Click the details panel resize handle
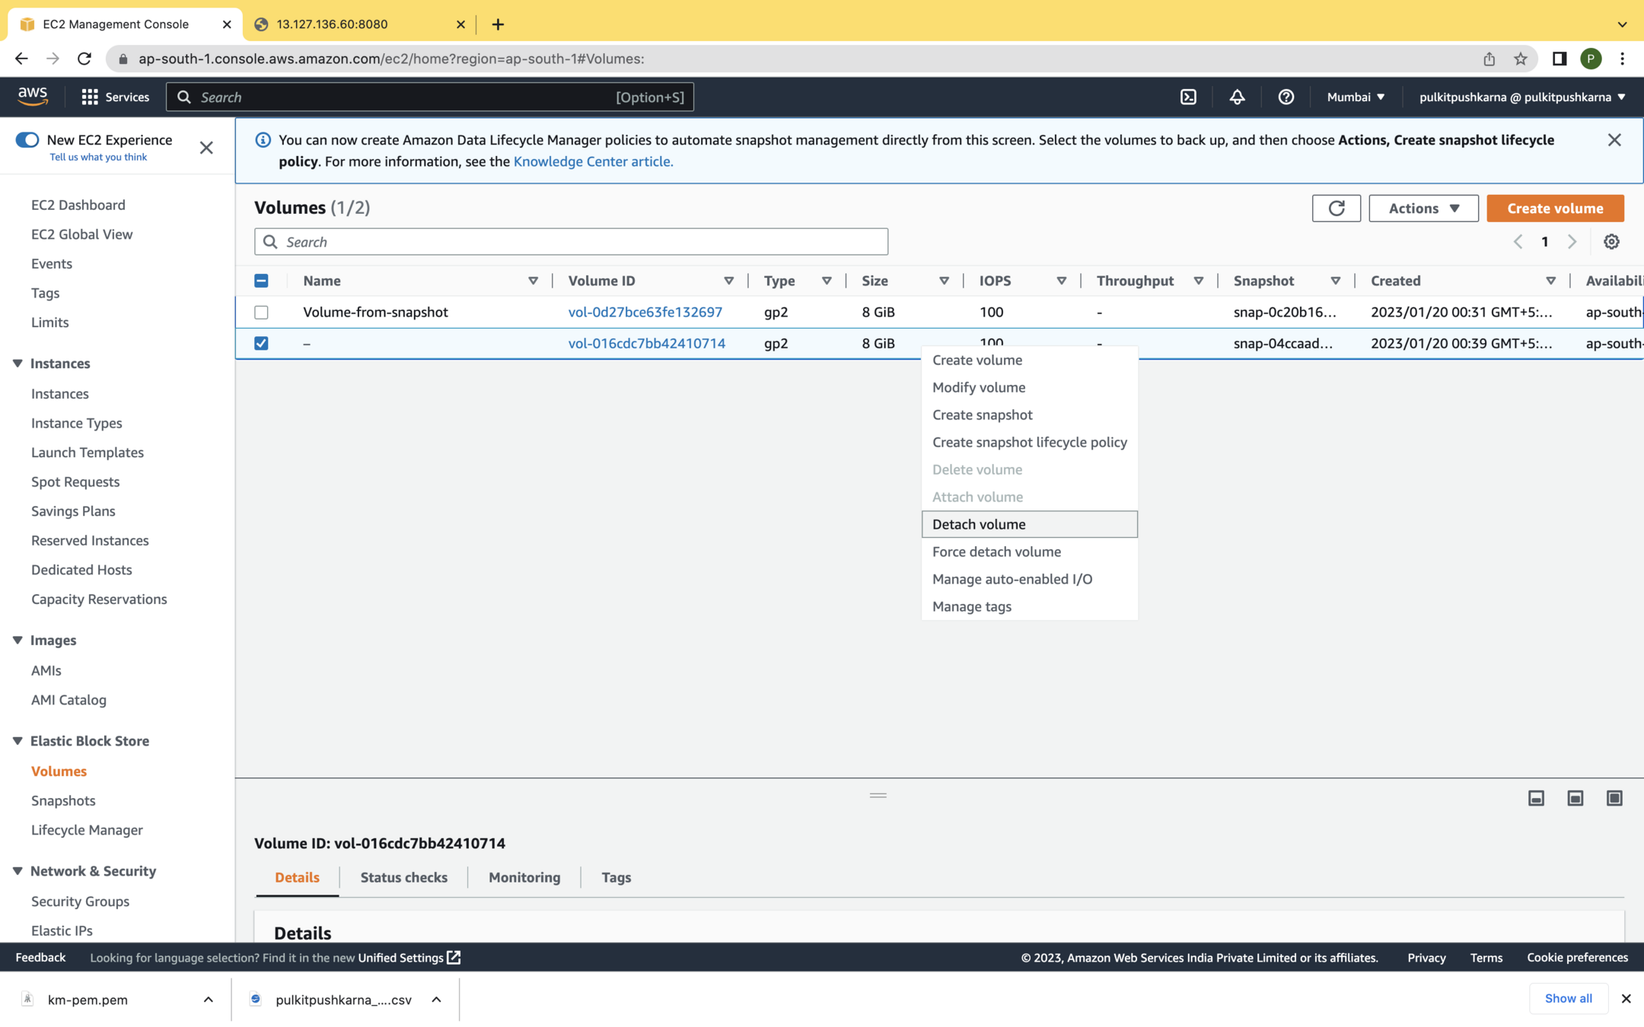This screenshot has width=1644, height=1027. tap(878, 795)
